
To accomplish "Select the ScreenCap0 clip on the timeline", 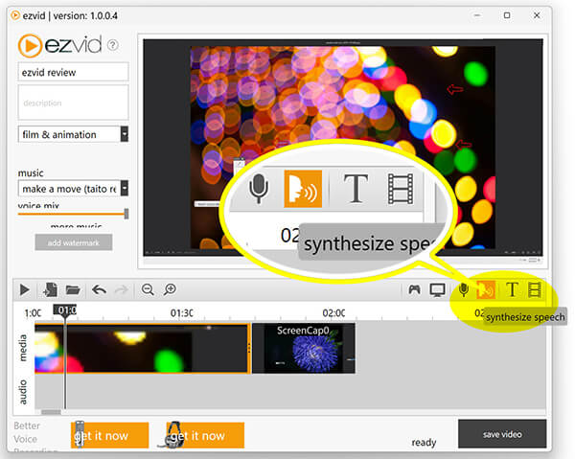I will coord(304,348).
